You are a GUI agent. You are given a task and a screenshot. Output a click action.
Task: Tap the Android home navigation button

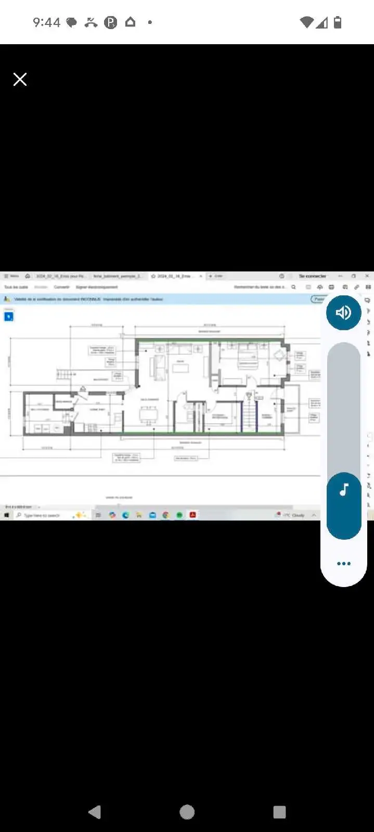[187, 812]
